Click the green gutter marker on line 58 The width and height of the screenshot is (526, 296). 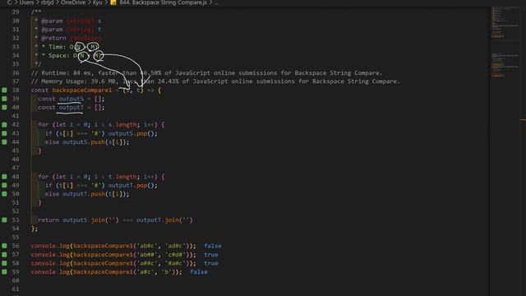pyautogui.click(x=4, y=263)
